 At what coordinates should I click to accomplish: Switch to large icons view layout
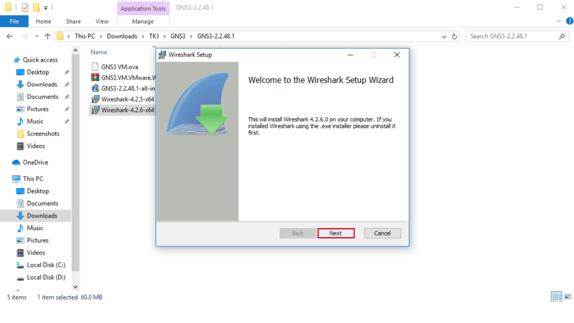tap(568, 297)
